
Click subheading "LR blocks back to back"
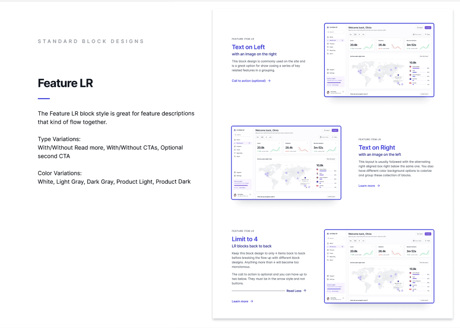251,246
